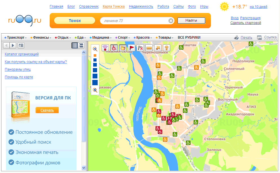Screen dimensions: 280x173
Task: Open the Панорамы улиц link
Action: pos(17,69)
